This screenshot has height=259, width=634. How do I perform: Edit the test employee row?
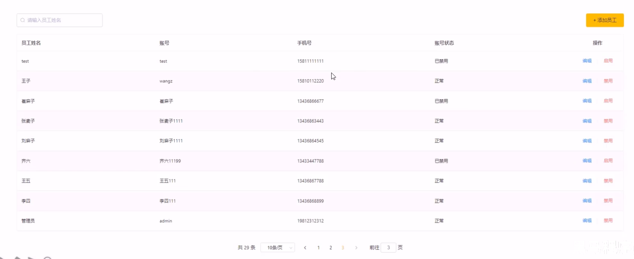click(587, 61)
